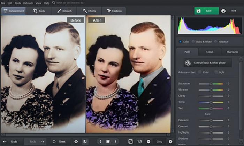244x146 pixels.
Task: Click the canvas scroll down arrow
Action: 173,131
